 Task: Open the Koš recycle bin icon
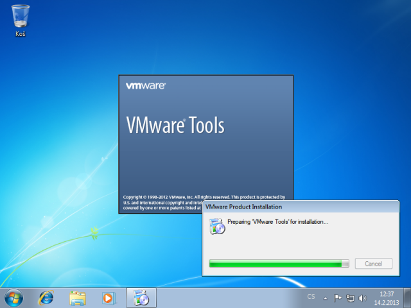point(21,21)
